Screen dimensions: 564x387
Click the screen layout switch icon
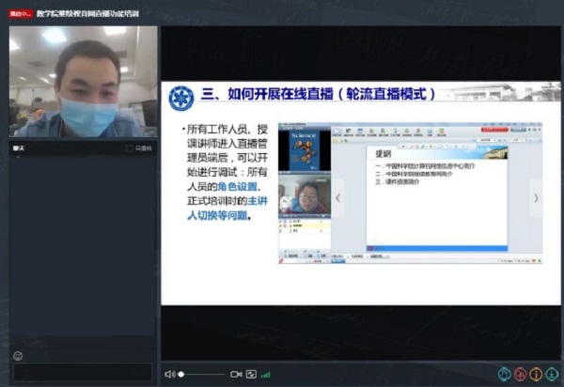pos(251,374)
